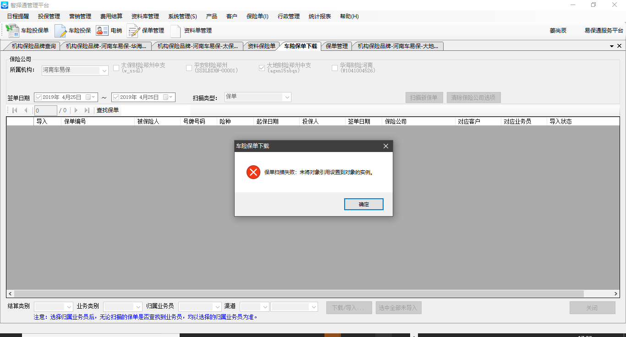Open the 车险投保 toolbar tool
This screenshot has width=626, height=337.
(72, 31)
